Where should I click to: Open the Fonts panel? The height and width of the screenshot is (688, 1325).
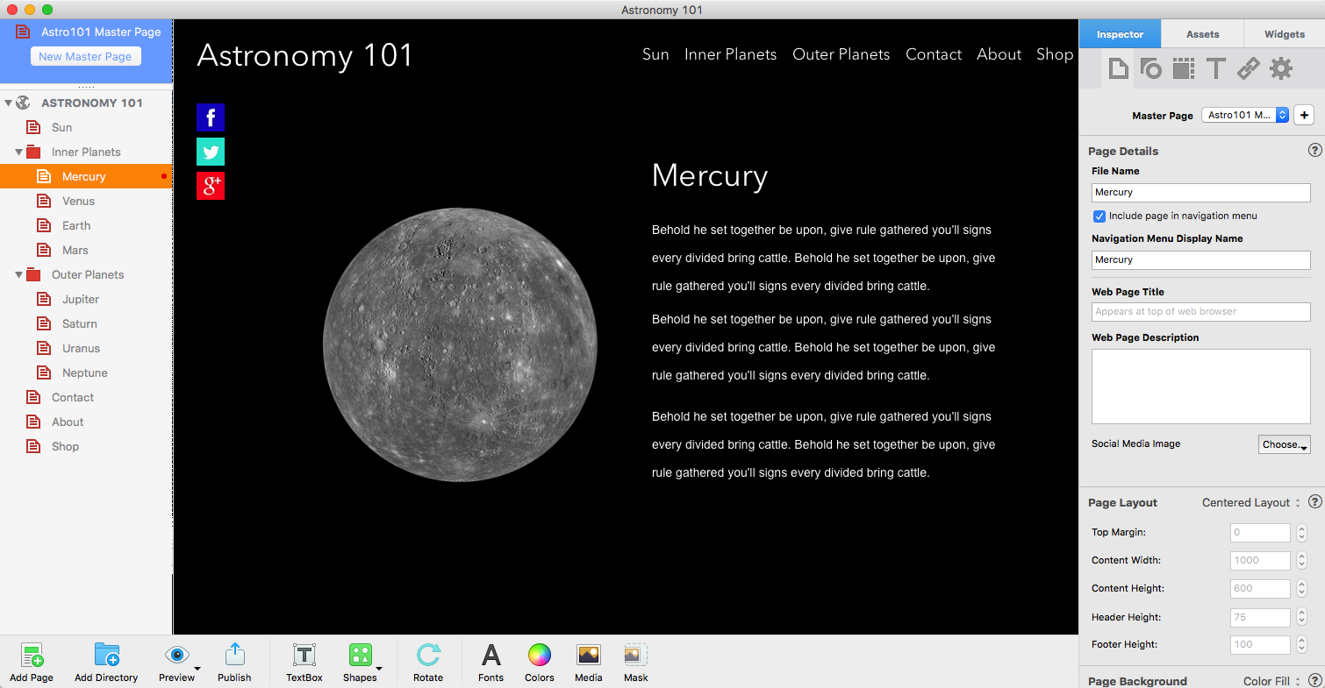(491, 656)
